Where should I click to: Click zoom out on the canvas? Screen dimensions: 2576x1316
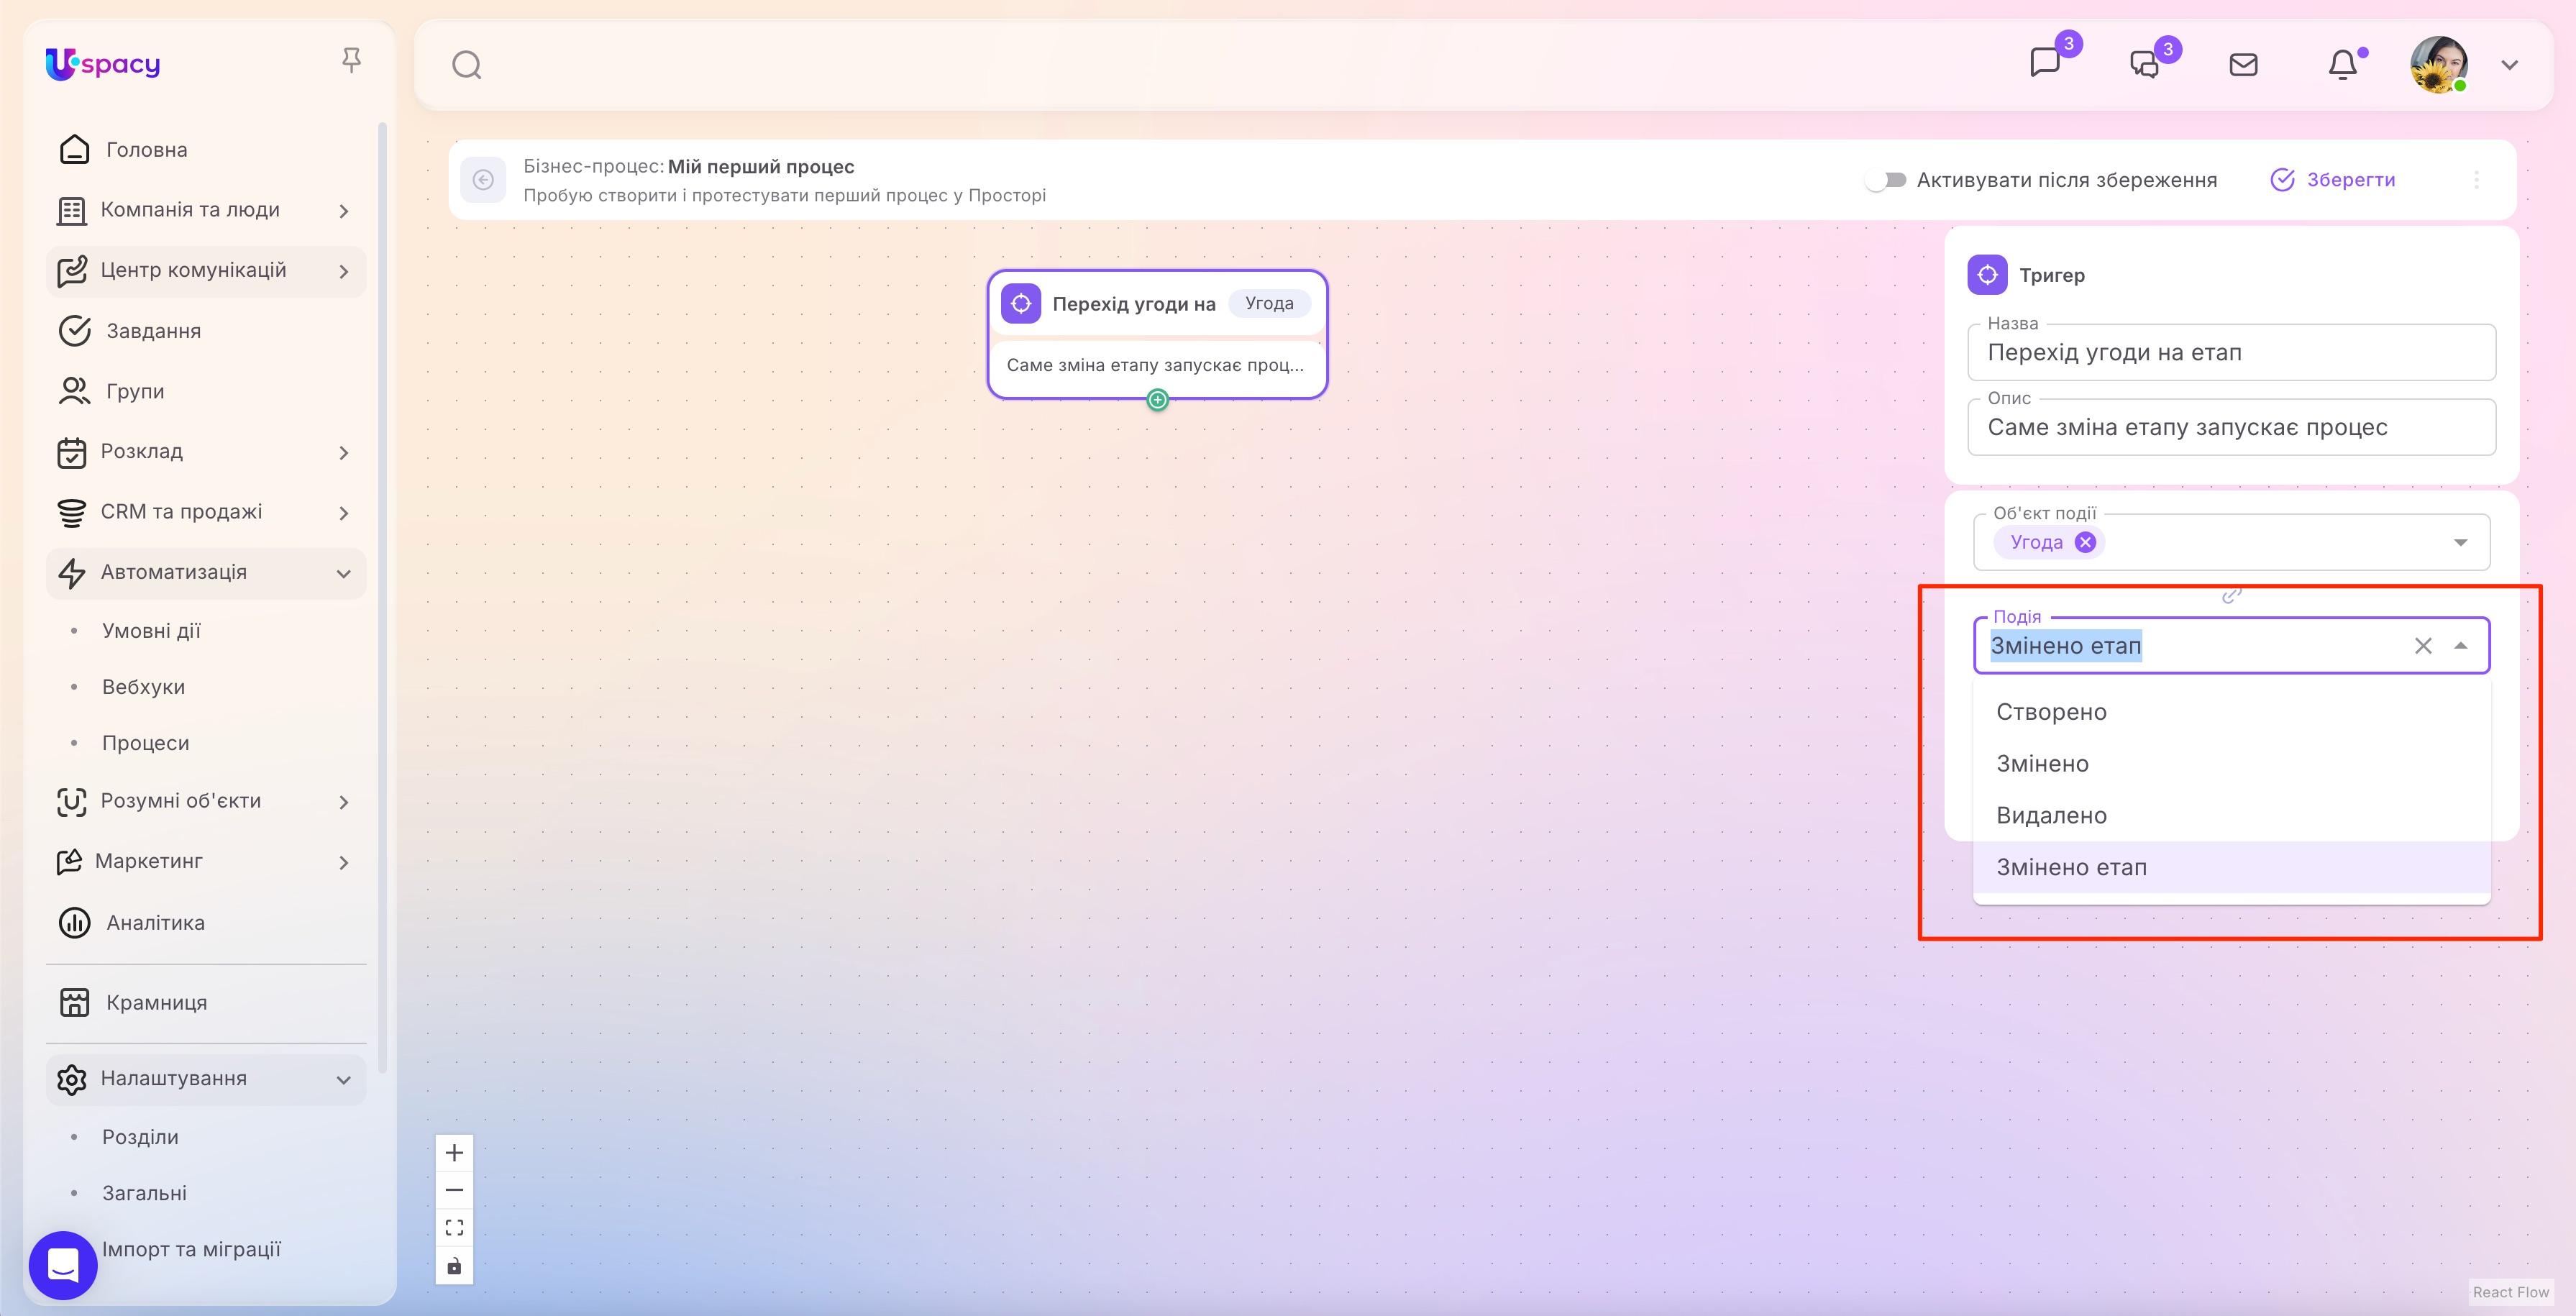455,1190
